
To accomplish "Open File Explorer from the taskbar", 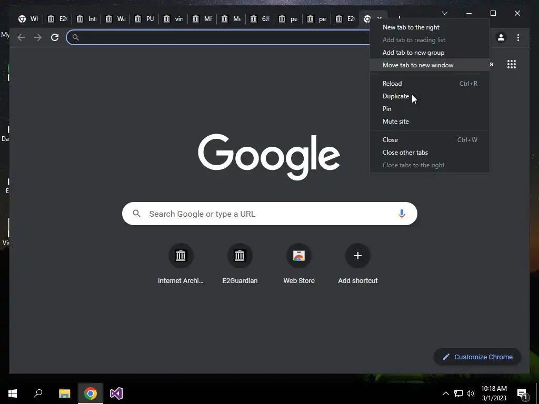I will [64, 393].
